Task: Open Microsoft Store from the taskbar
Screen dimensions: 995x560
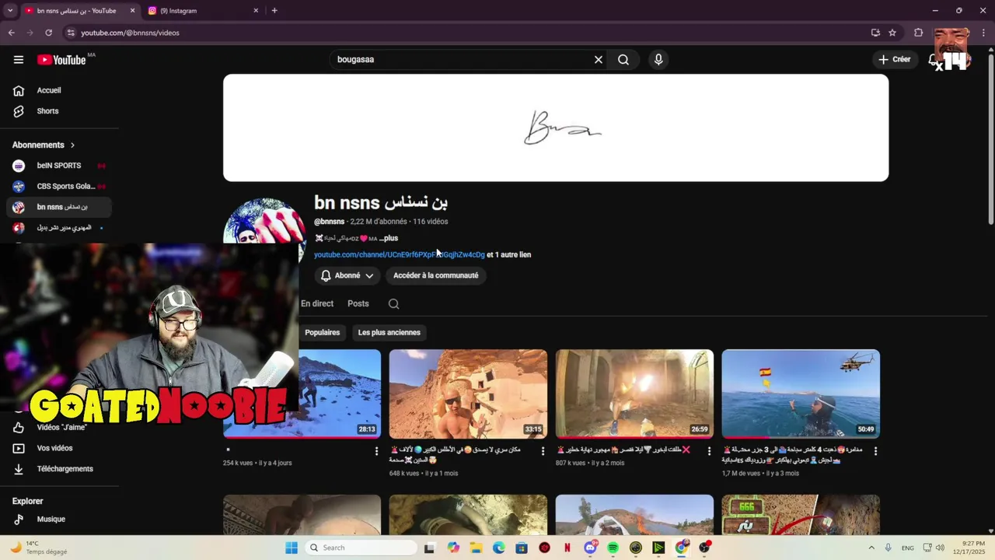Action: point(522,548)
